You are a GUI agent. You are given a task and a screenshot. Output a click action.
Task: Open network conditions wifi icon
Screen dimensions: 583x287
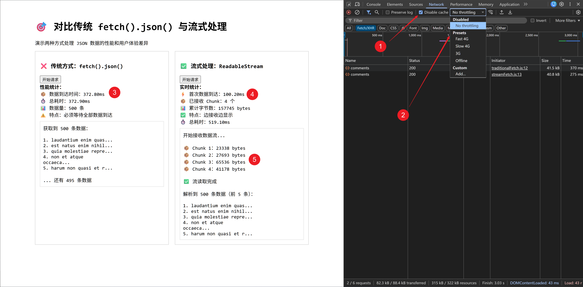tap(491, 12)
